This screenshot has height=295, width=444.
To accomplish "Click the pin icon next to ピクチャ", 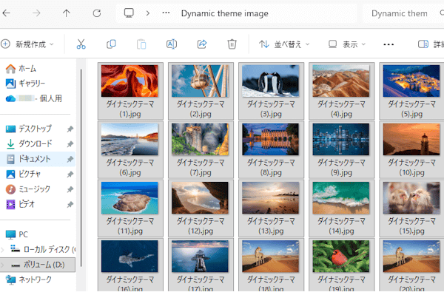I will tap(70, 174).
